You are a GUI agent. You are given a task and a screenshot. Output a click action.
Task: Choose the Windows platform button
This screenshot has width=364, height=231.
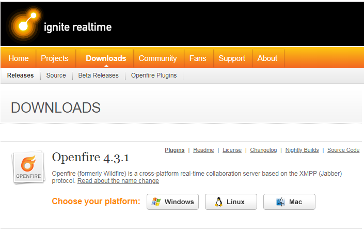click(x=173, y=202)
